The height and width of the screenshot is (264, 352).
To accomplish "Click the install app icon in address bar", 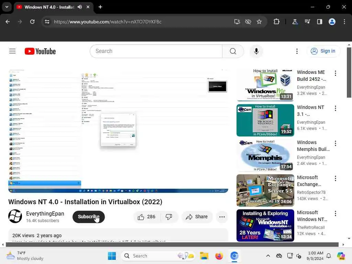I will pos(237,22).
